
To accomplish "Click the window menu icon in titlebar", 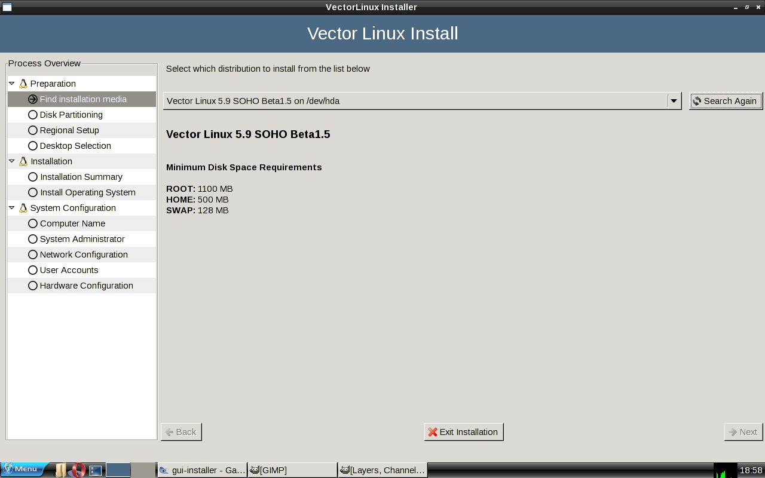I will [7, 7].
